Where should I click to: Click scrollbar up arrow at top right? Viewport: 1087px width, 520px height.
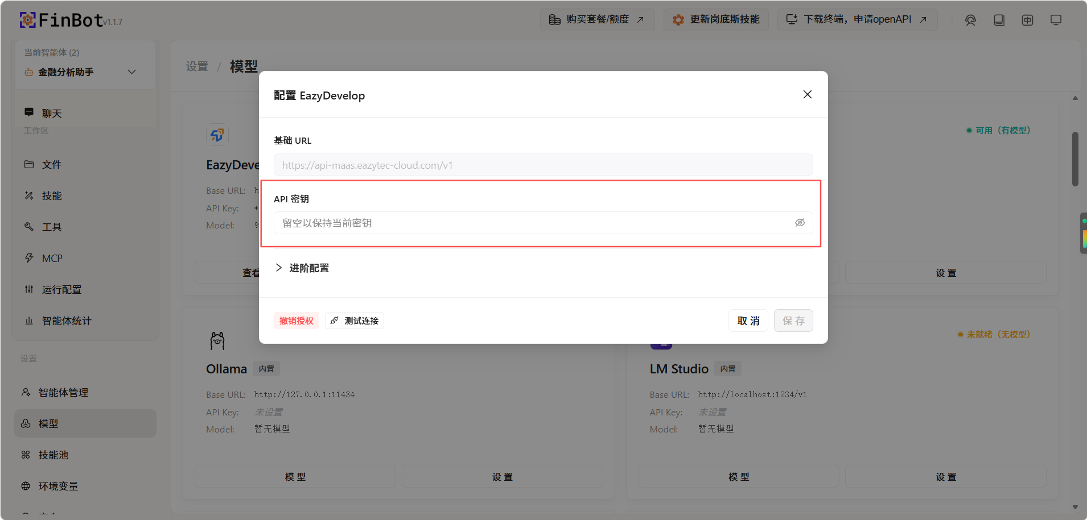(1075, 98)
